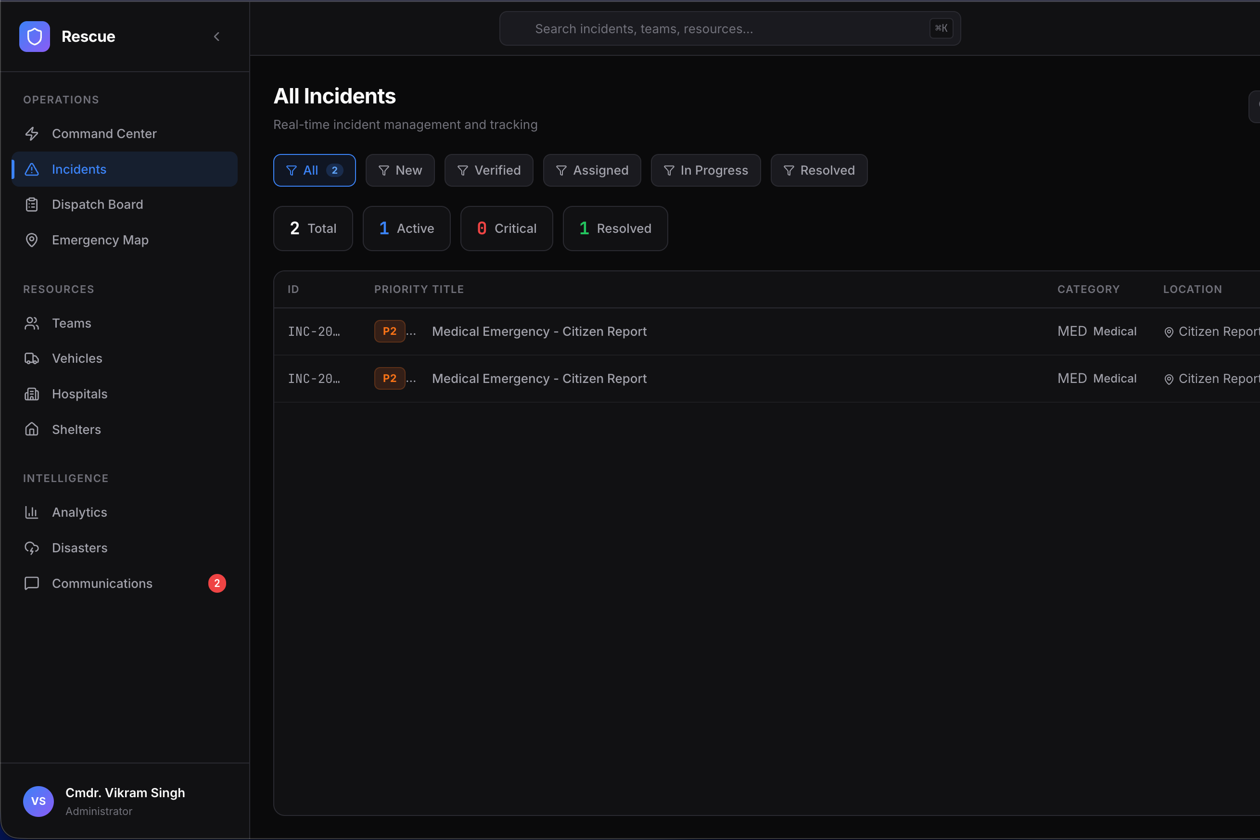Click the funnel icon on Verified filter
Image resolution: width=1260 pixels, height=840 pixels.
[463, 170]
